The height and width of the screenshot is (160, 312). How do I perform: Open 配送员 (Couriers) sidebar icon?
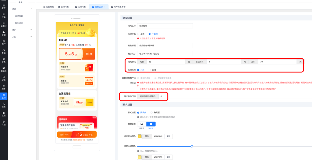4,69
